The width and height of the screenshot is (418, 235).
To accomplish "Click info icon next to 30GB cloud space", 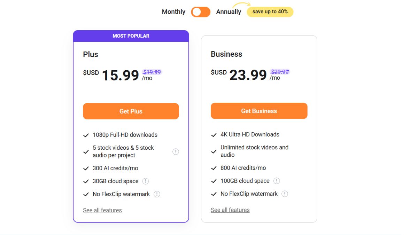I will tap(146, 181).
